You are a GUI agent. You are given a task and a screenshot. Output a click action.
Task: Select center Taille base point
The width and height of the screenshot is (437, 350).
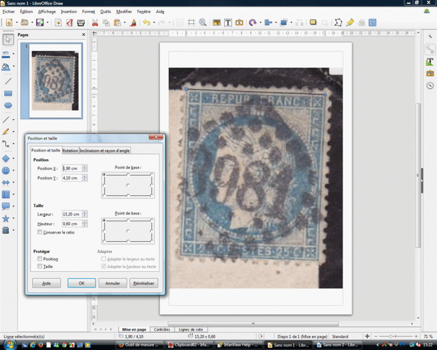[x=128, y=231]
